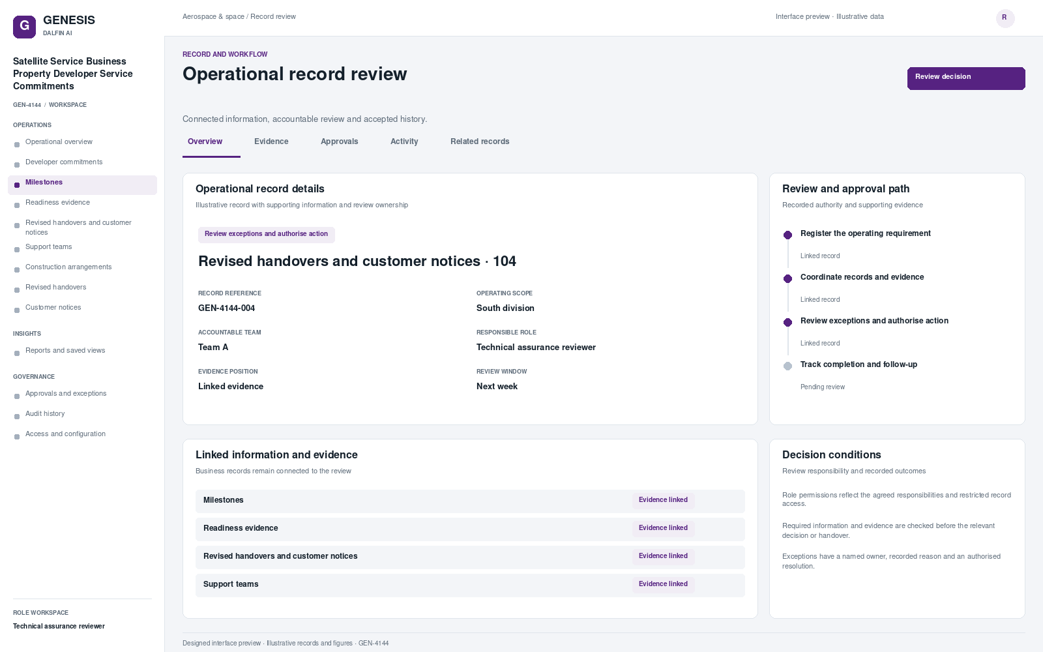Click Evidence linked badge for Support teams row
This screenshot has height=652, width=1043.
[663, 585]
